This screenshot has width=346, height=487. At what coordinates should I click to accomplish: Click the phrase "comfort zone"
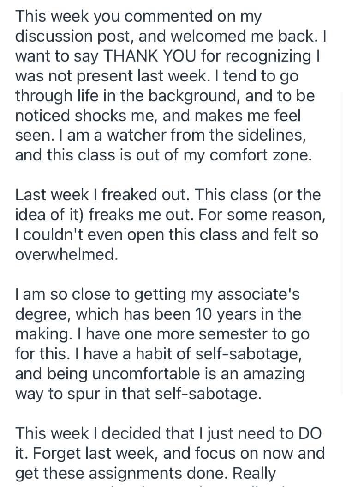point(261,155)
